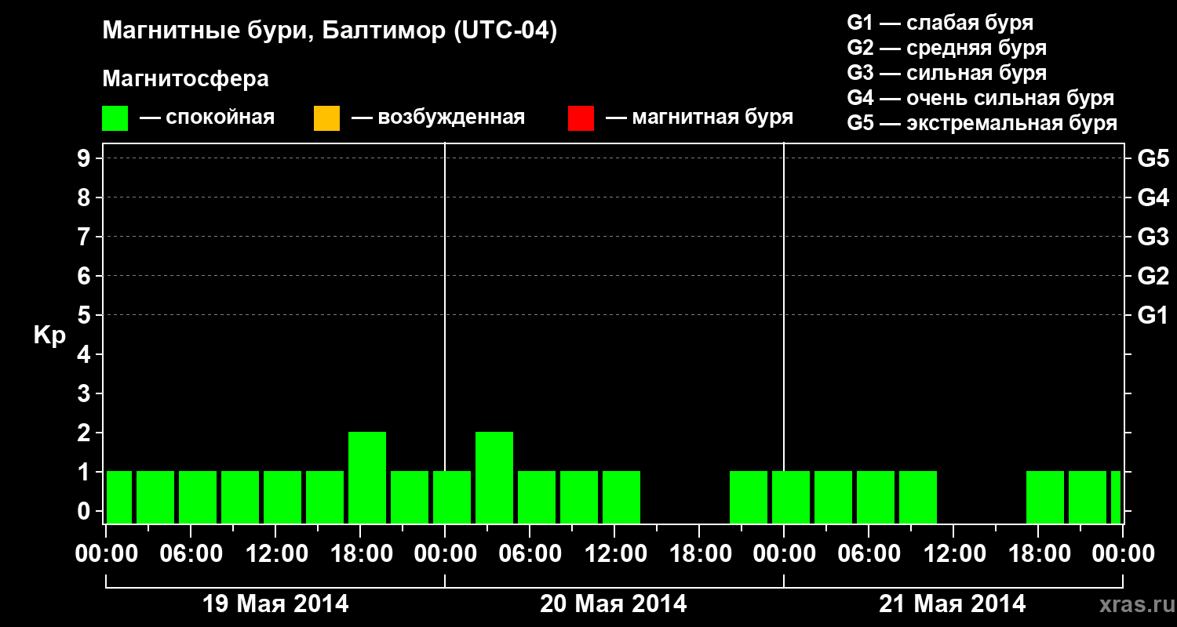
Task: Click the orange 'возбужденная' legend swatch
Action: point(326,118)
